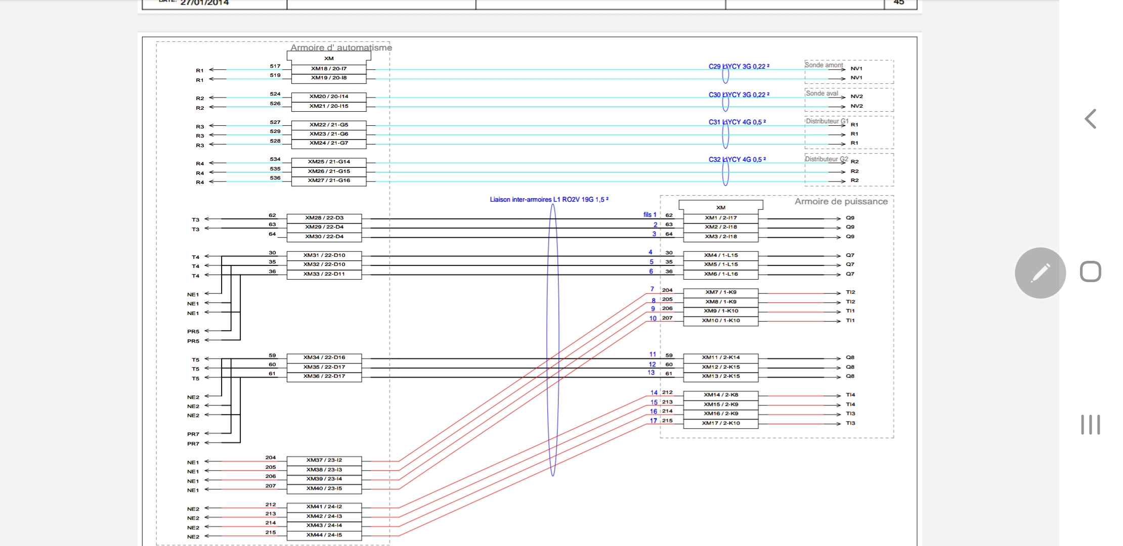This screenshot has height=546, width=1123.
Task: Click the 'Sonde aval' box label
Action: point(822,94)
